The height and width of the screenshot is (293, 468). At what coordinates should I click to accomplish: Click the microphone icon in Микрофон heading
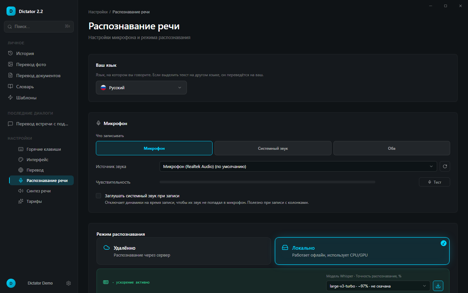[98, 123]
